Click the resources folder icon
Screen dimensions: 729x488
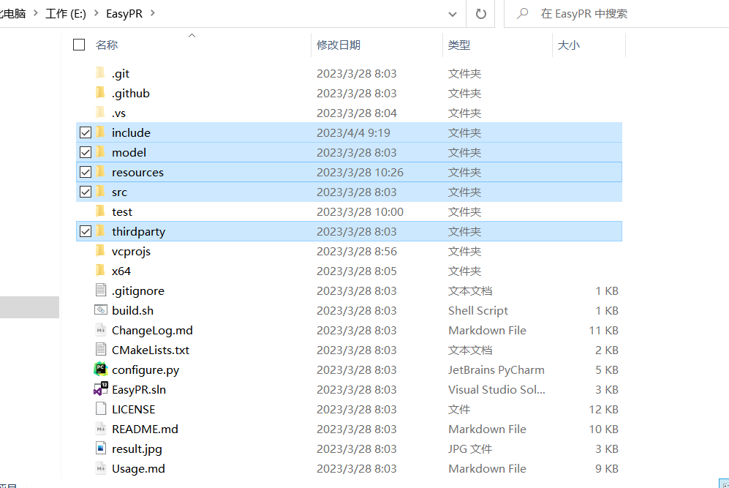[x=100, y=172]
